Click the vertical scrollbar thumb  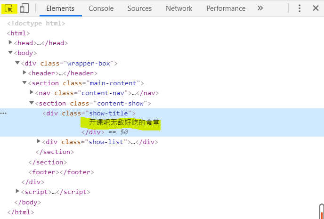(322, 211)
